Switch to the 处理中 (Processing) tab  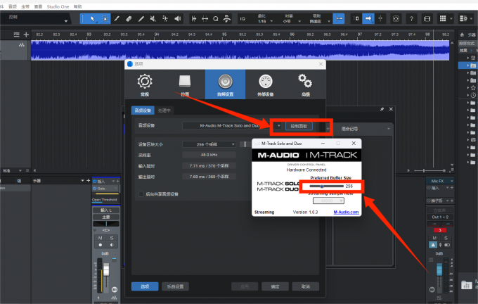point(164,110)
